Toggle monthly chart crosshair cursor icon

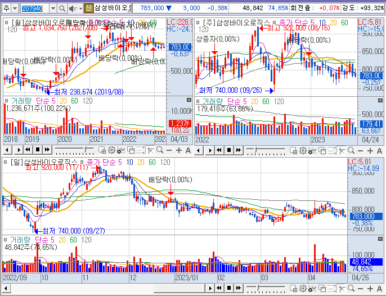click(x=150, y=150)
